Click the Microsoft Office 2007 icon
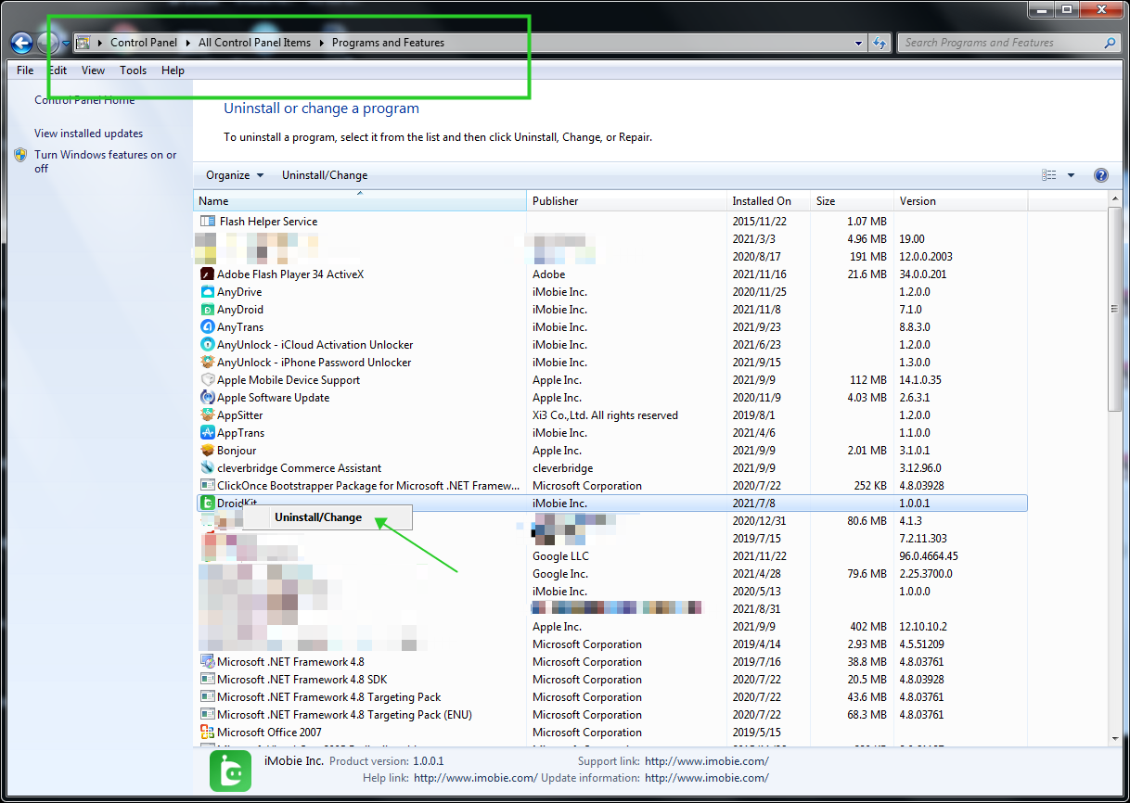This screenshot has width=1130, height=803. 208,733
